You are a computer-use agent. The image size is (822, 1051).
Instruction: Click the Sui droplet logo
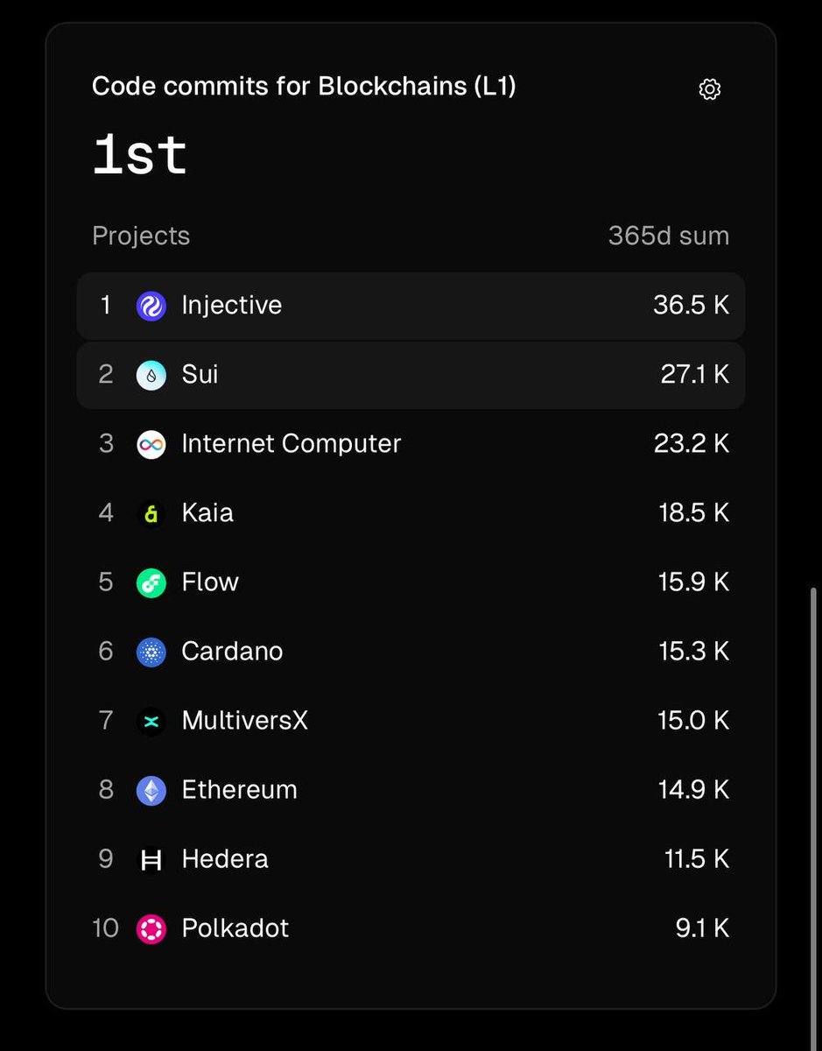click(151, 375)
